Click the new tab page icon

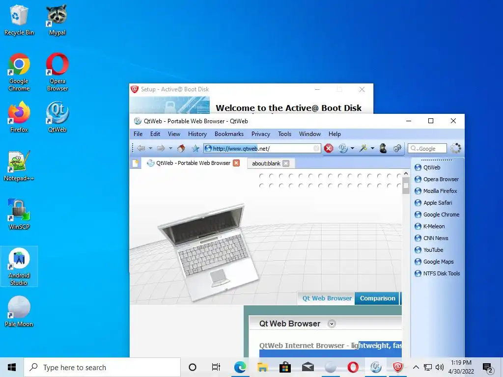point(136,163)
